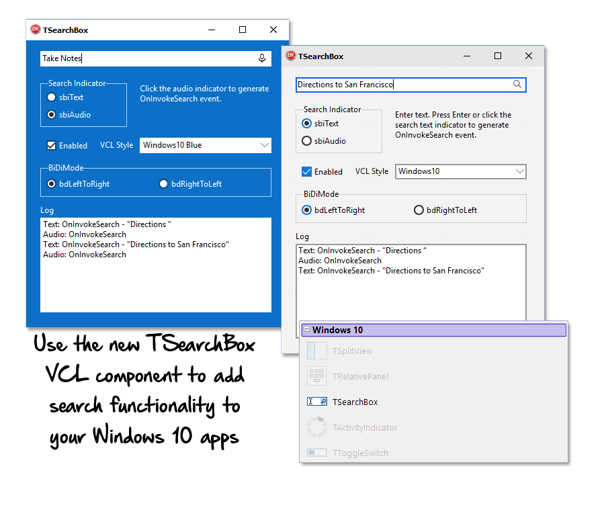Screen dimensions: 606x530
Task: Minimize the gray TSearchBox window
Action: 467,56
